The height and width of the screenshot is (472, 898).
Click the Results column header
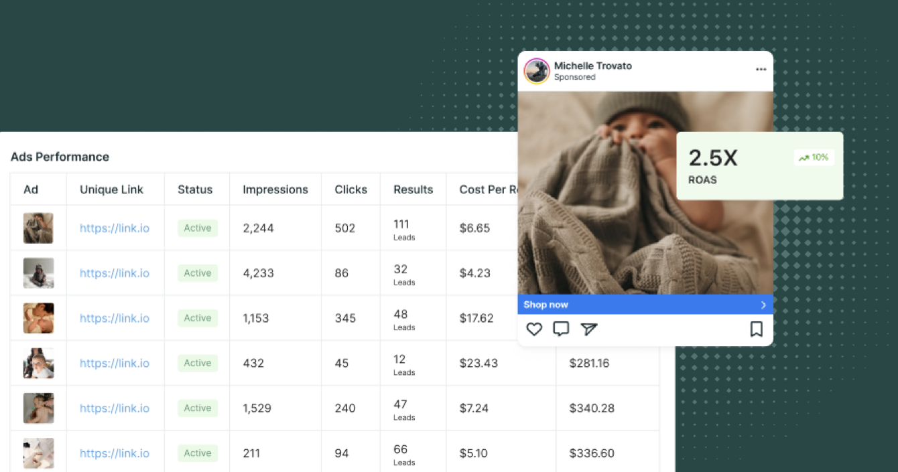[413, 189]
